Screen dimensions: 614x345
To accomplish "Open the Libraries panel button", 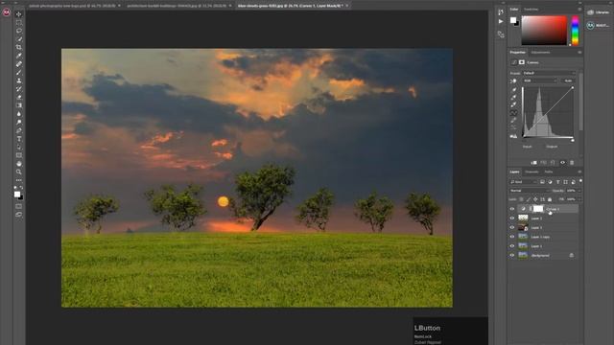I will (x=598, y=12).
